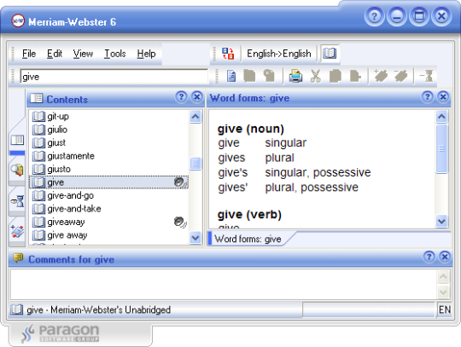Image resolution: width=461 pixels, height=347 pixels.
Task: Click the Paragon Software Group logo
Action: pos(61,333)
